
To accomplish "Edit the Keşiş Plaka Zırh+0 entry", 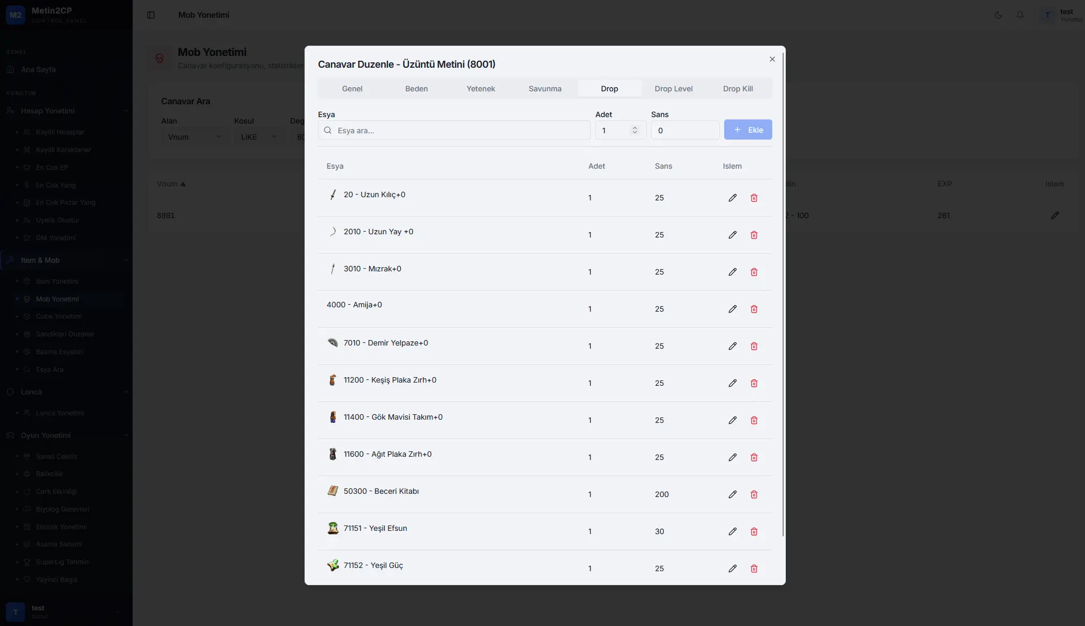I will tap(732, 383).
